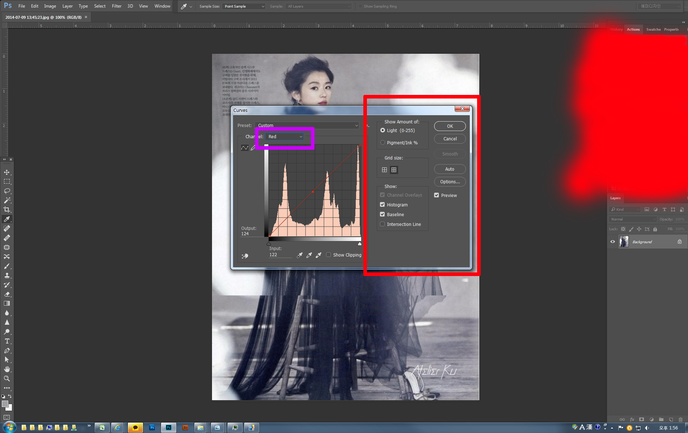Click the white point input slider
The image size is (688, 433).
click(x=360, y=244)
